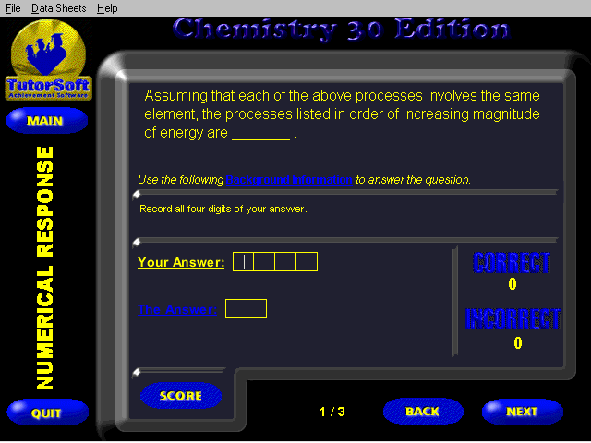Go BACK to previous question
591x443 pixels.
[x=423, y=412]
